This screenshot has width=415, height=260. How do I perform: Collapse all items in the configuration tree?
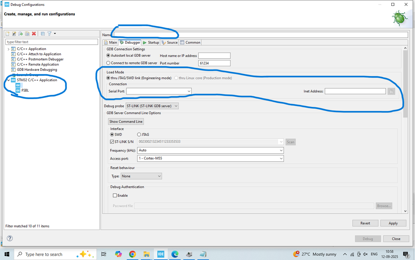tap(43, 33)
